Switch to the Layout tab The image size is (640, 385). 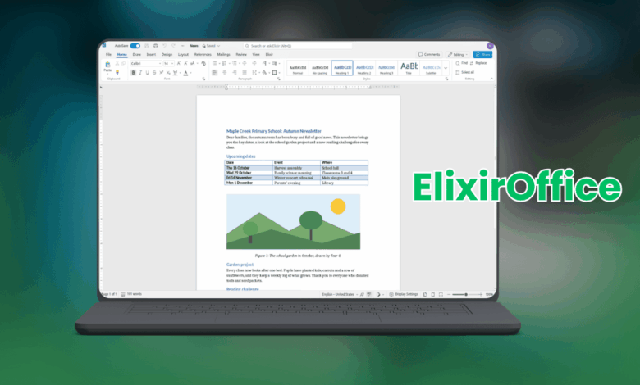(183, 54)
